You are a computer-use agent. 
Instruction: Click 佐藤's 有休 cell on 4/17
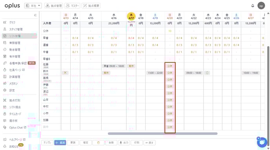(131, 66)
